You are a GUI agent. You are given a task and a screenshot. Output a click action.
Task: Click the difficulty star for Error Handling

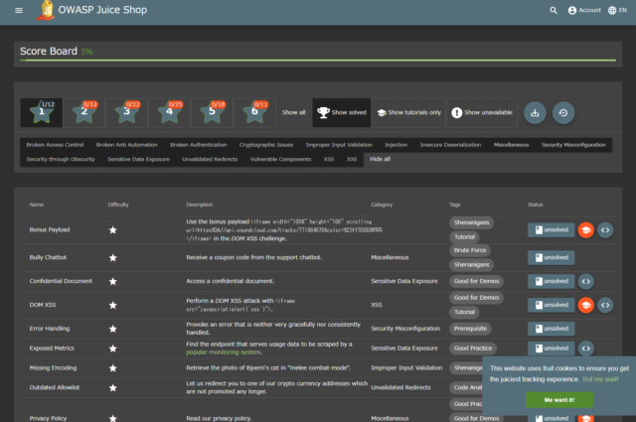(112, 329)
